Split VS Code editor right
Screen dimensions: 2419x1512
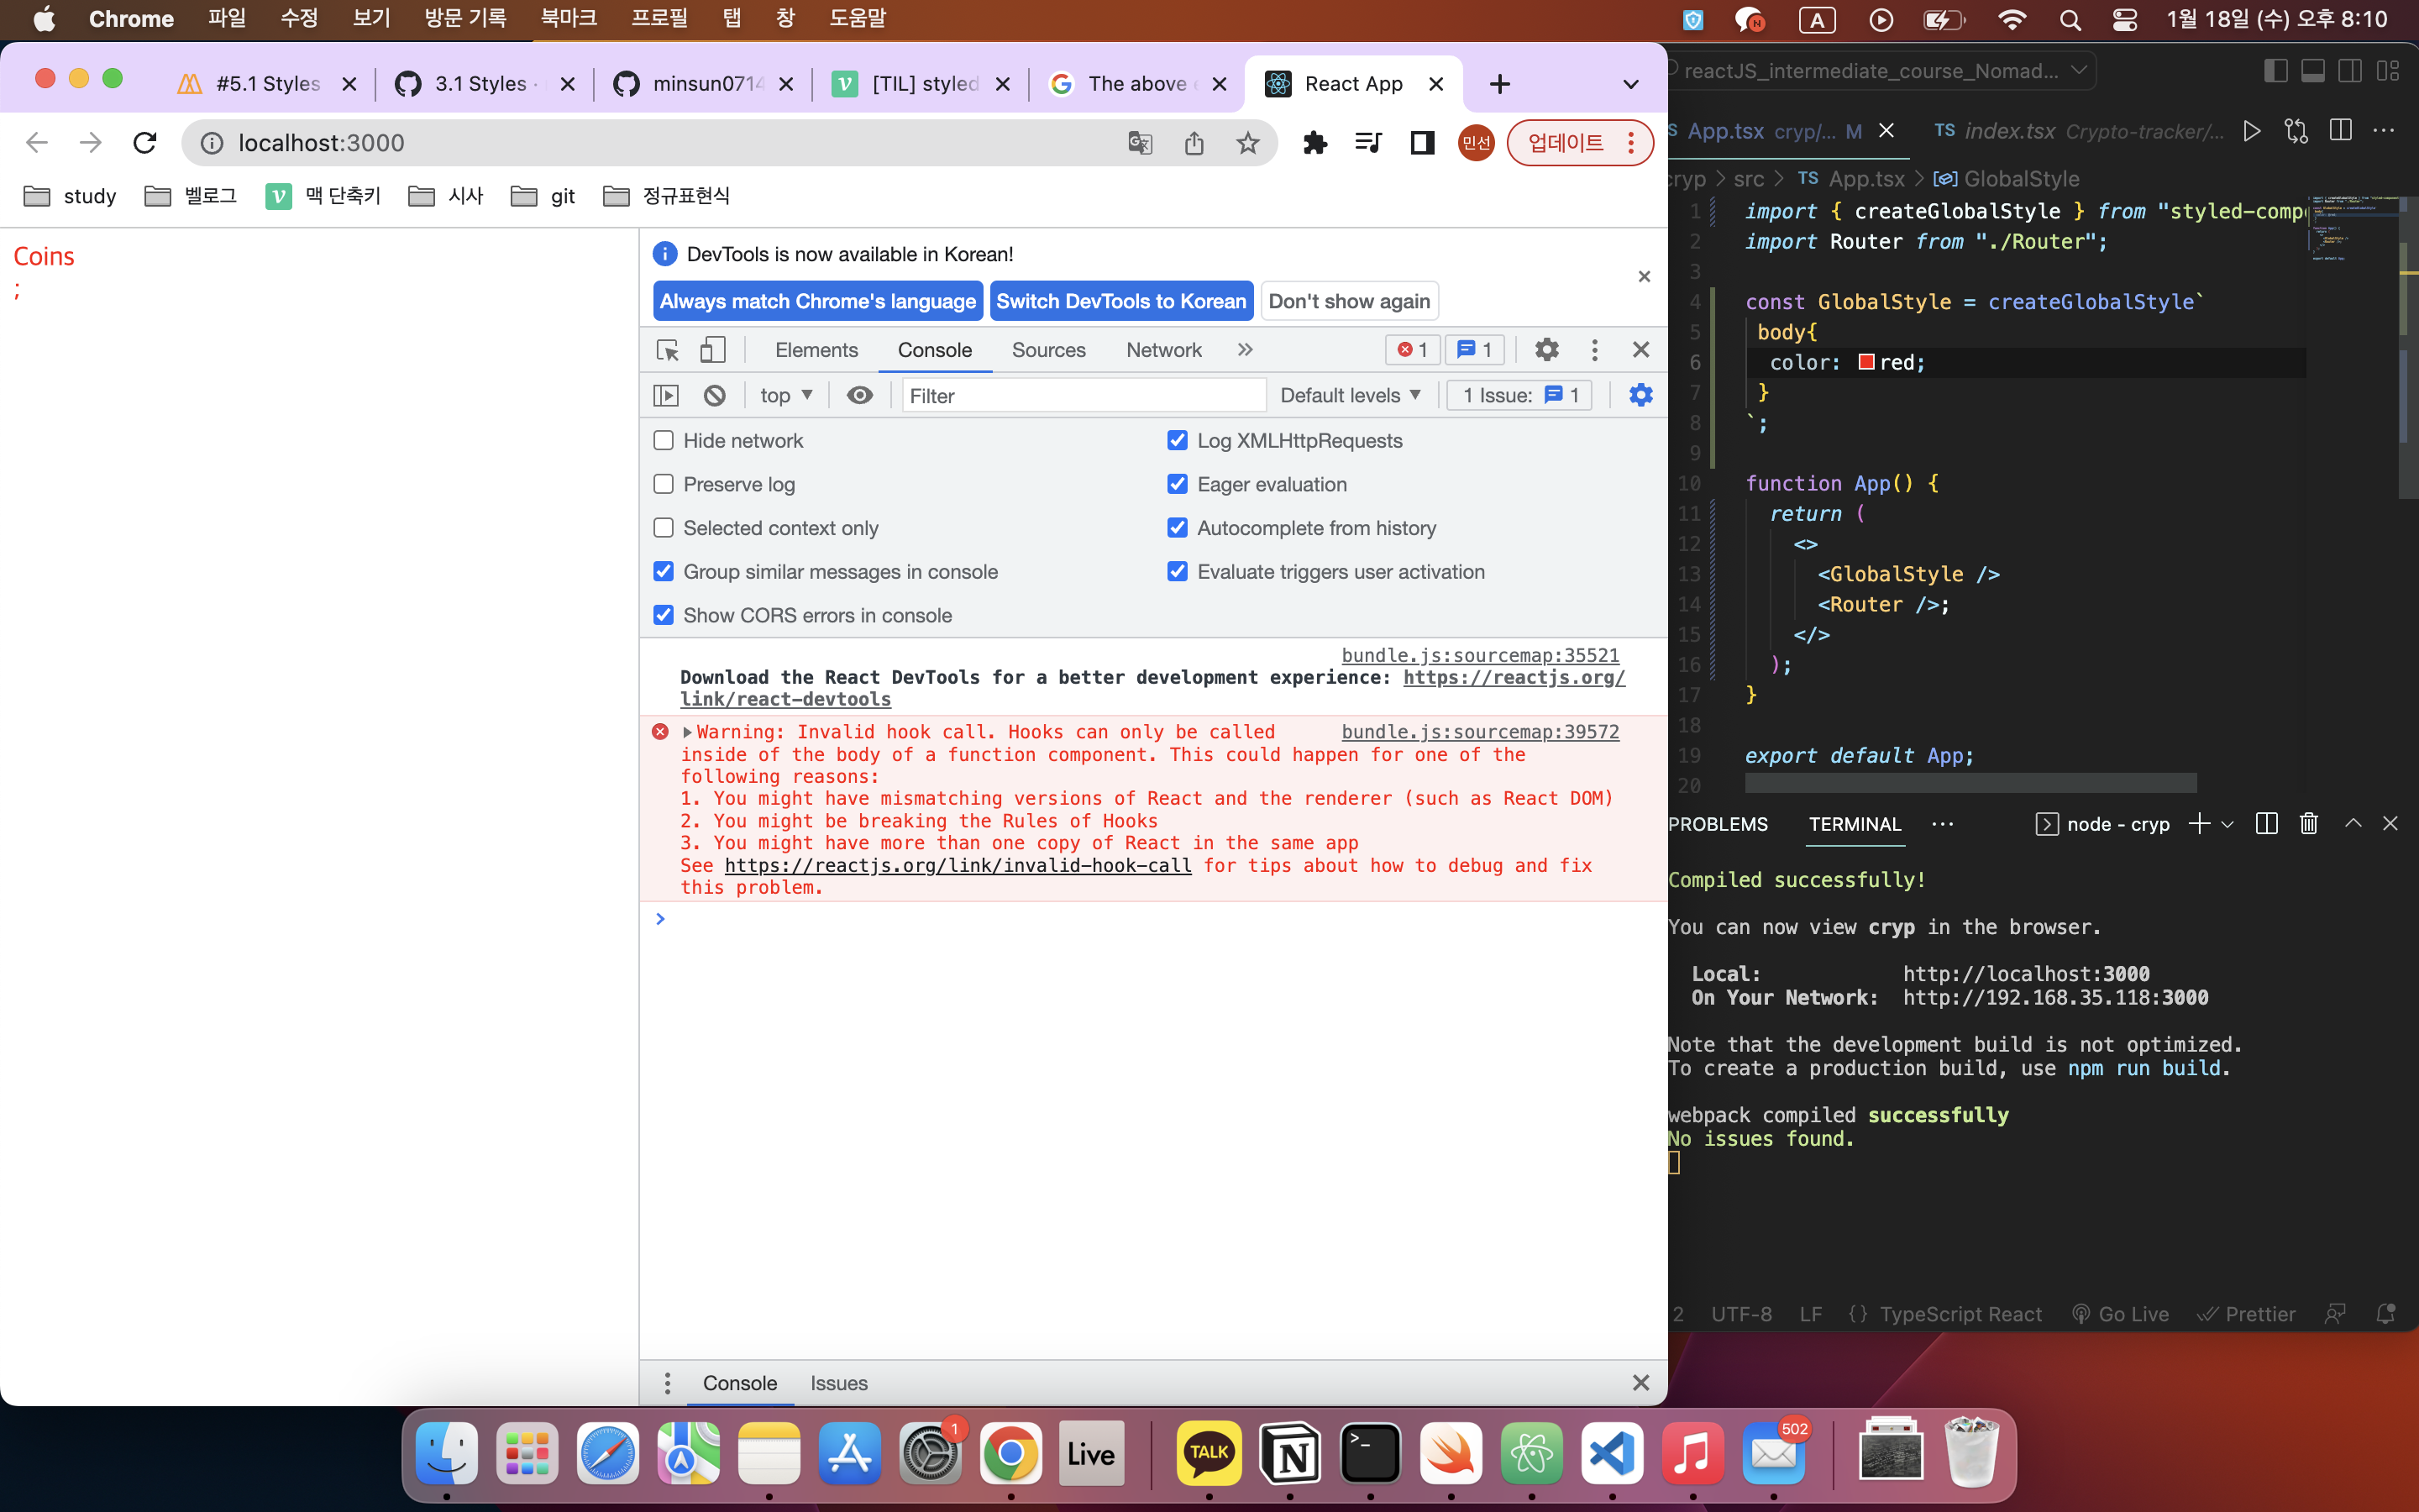click(x=2340, y=131)
